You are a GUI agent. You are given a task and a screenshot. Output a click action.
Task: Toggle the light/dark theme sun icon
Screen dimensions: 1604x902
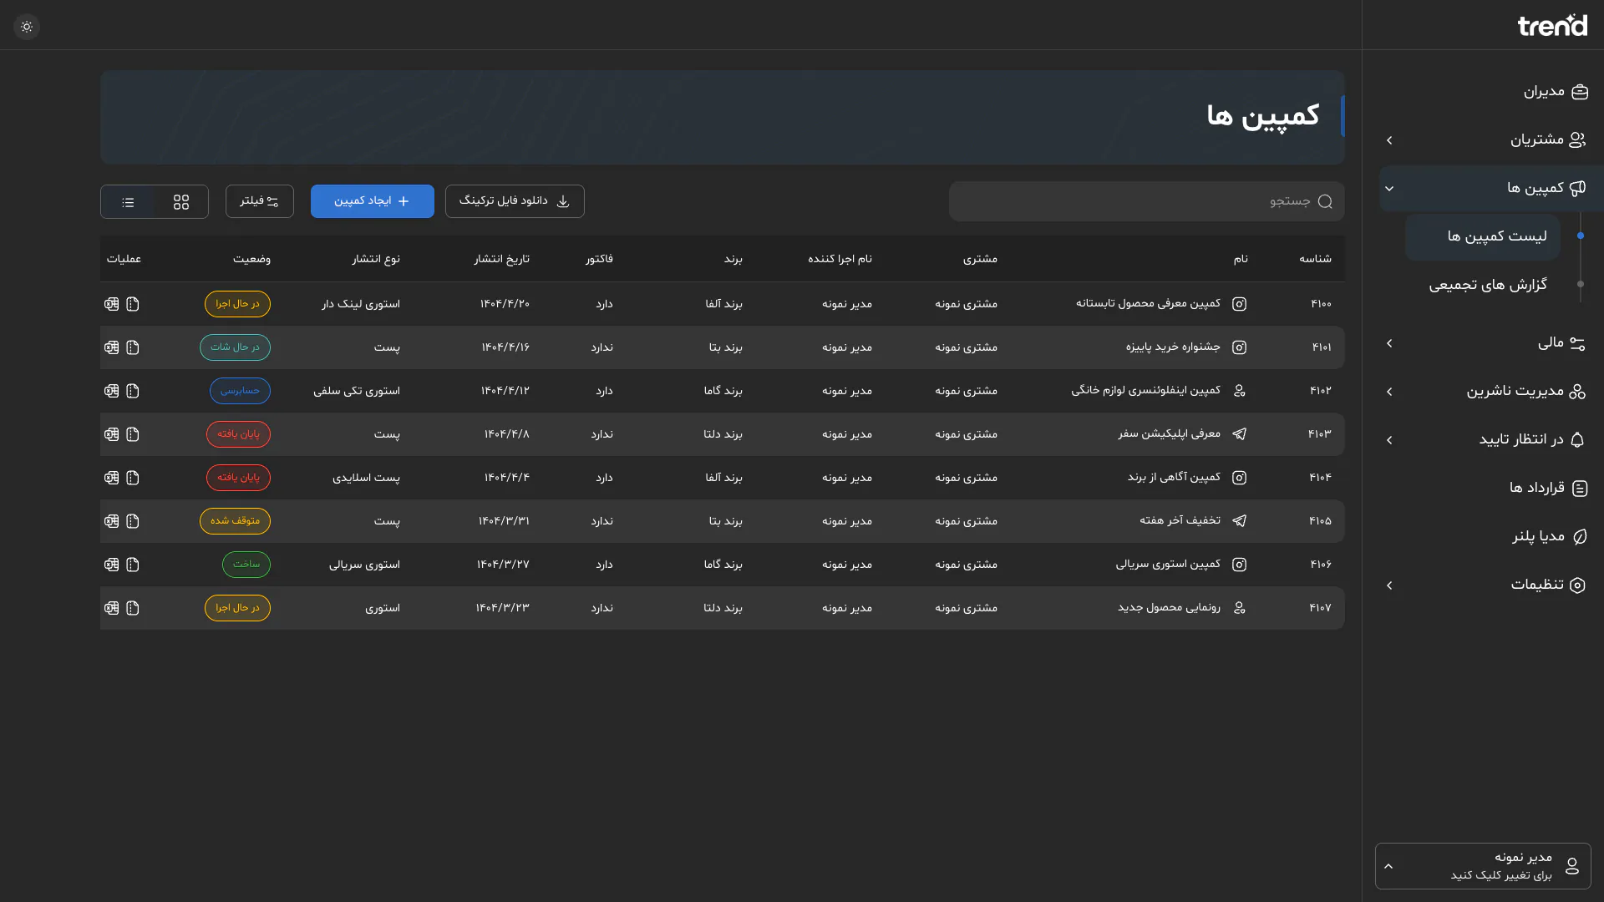pos(27,27)
